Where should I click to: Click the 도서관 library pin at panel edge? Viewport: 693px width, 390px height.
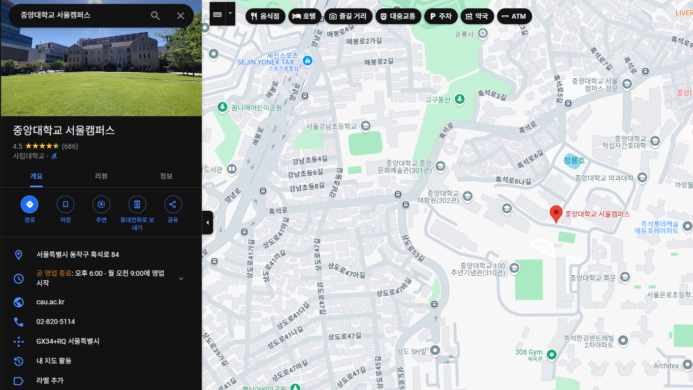(232, 169)
